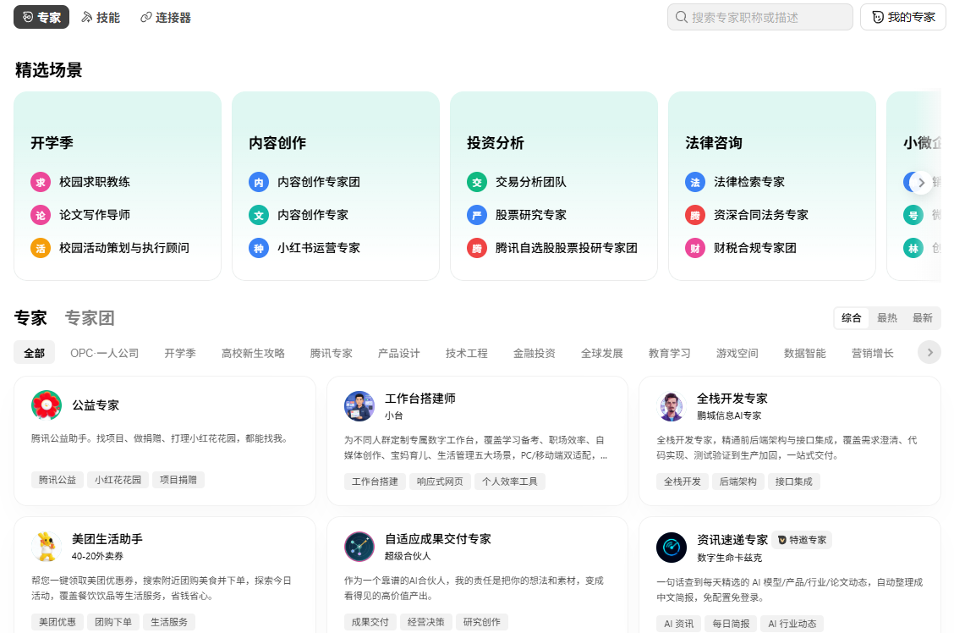Filter by 高校新生攻略 category
954x633 pixels.
tap(253, 353)
